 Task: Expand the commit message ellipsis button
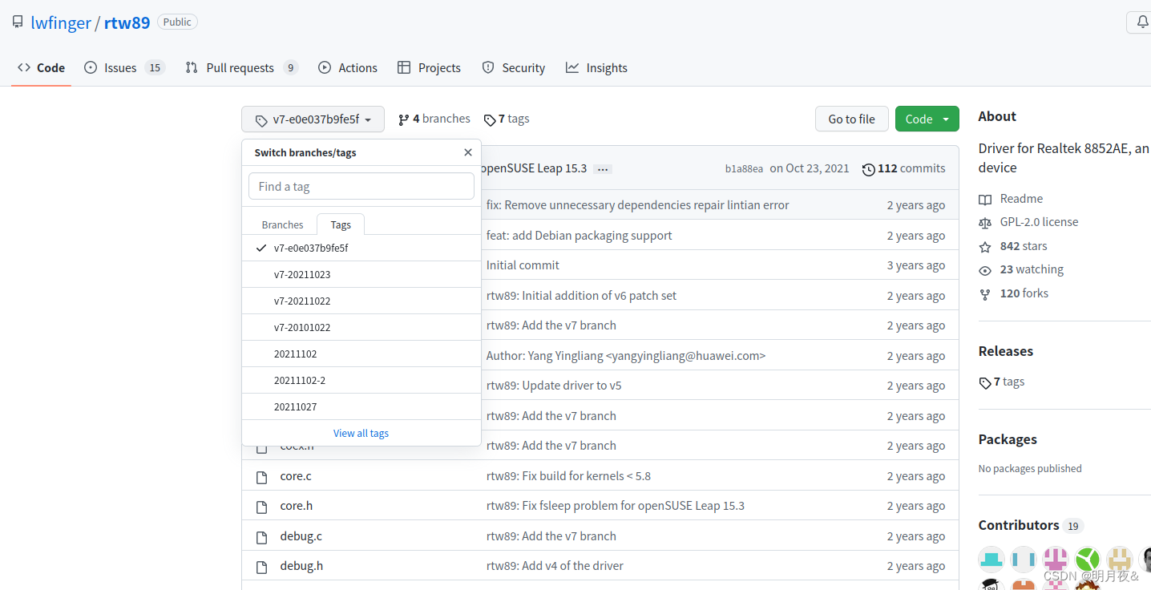(x=604, y=169)
